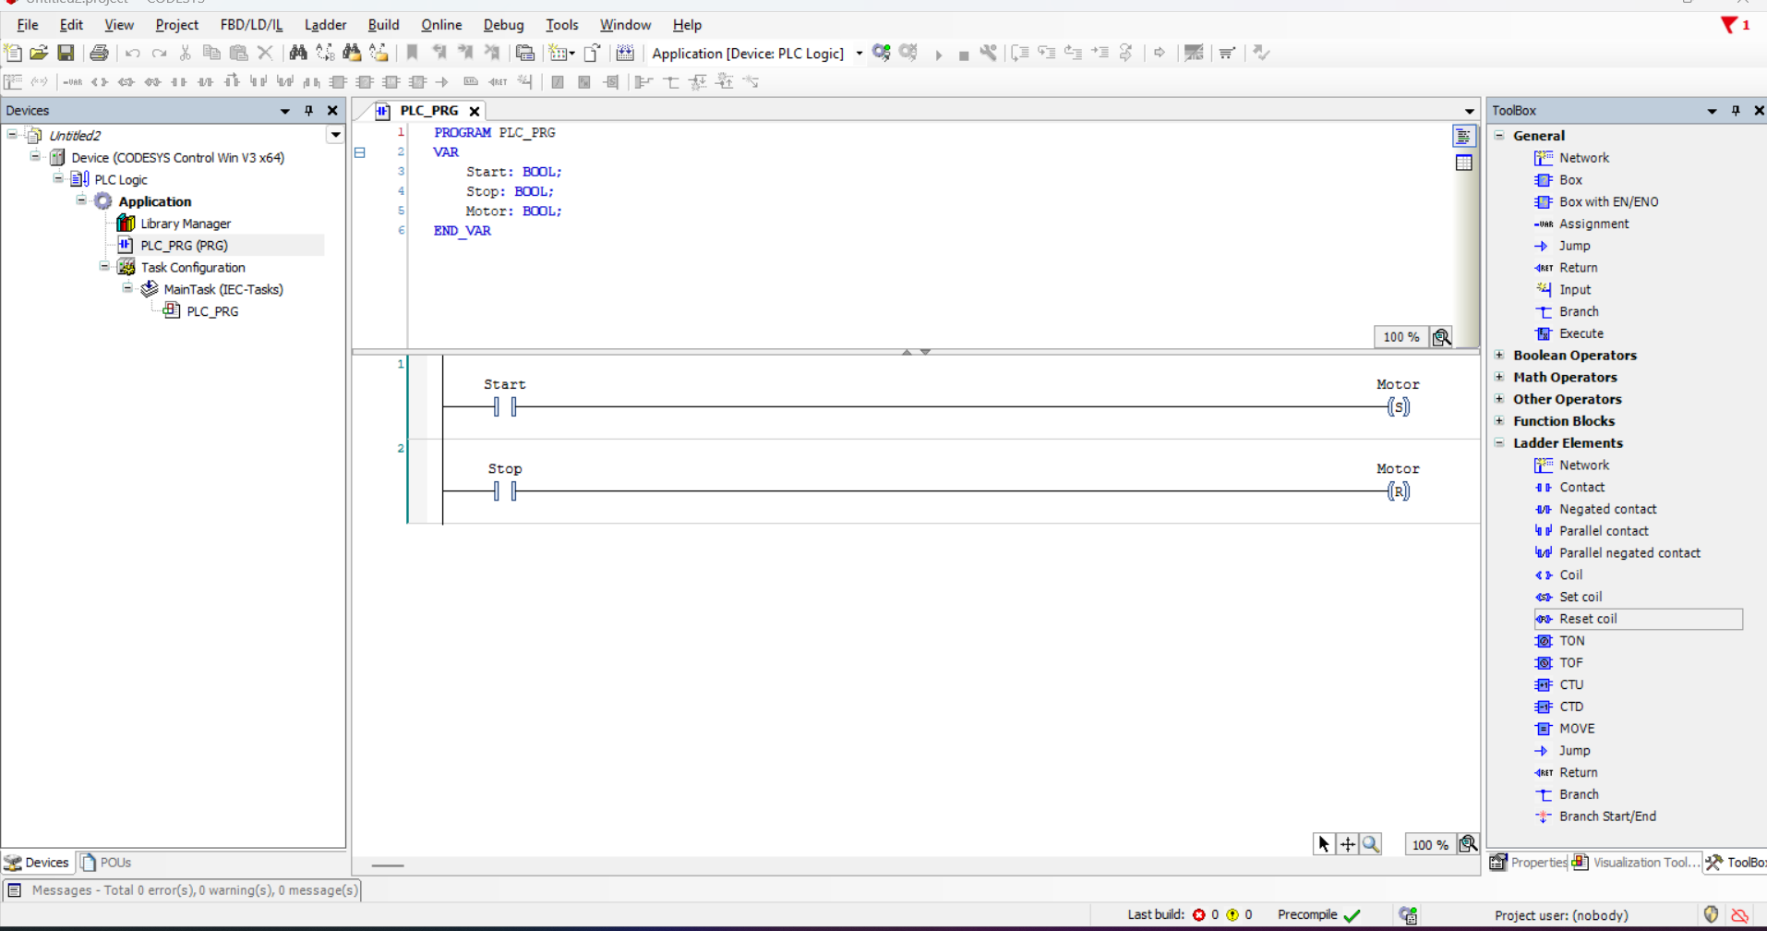Switch declaration editor to tabular view

coord(1464,163)
